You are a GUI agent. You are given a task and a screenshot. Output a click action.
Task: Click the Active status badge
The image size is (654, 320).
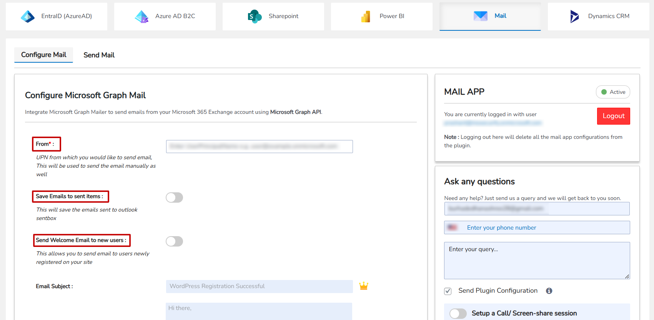point(613,92)
